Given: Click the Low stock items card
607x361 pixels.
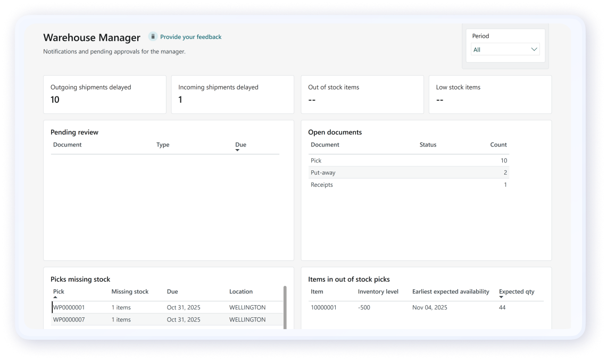Looking at the screenshot, I should point(490,94).
